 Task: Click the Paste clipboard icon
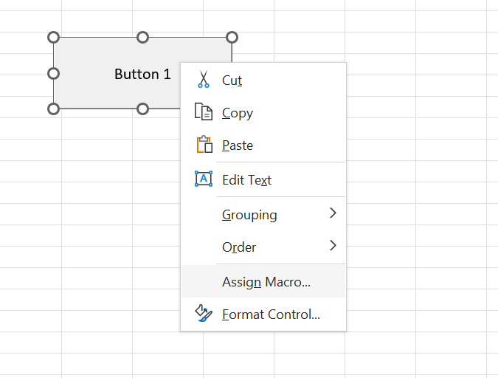(x=203, y=145)
